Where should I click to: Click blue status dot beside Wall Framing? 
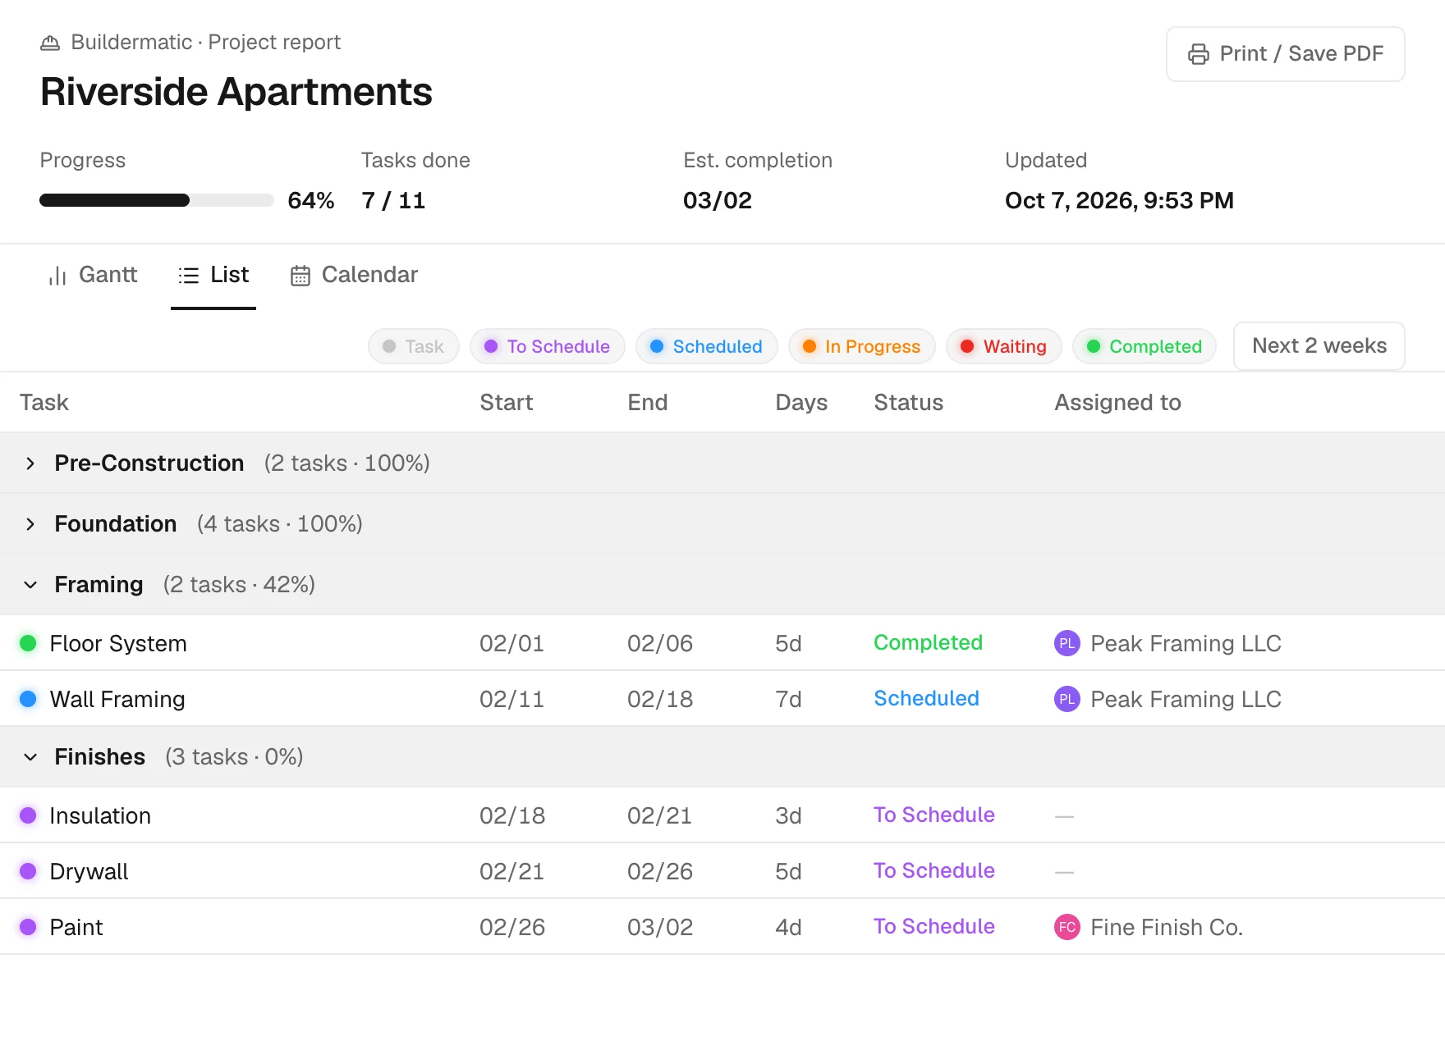coord(28,699)
